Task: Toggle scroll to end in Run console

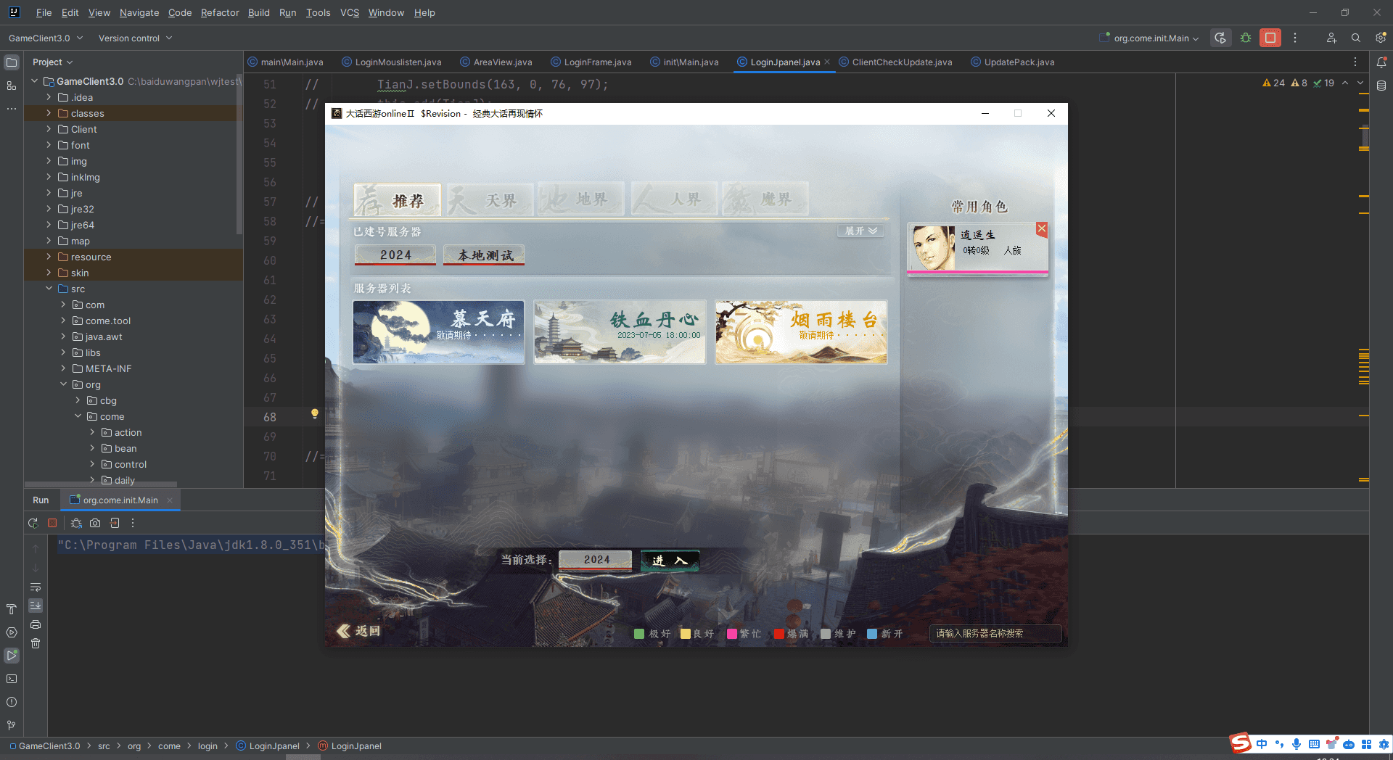Action: tap(36, 606)
